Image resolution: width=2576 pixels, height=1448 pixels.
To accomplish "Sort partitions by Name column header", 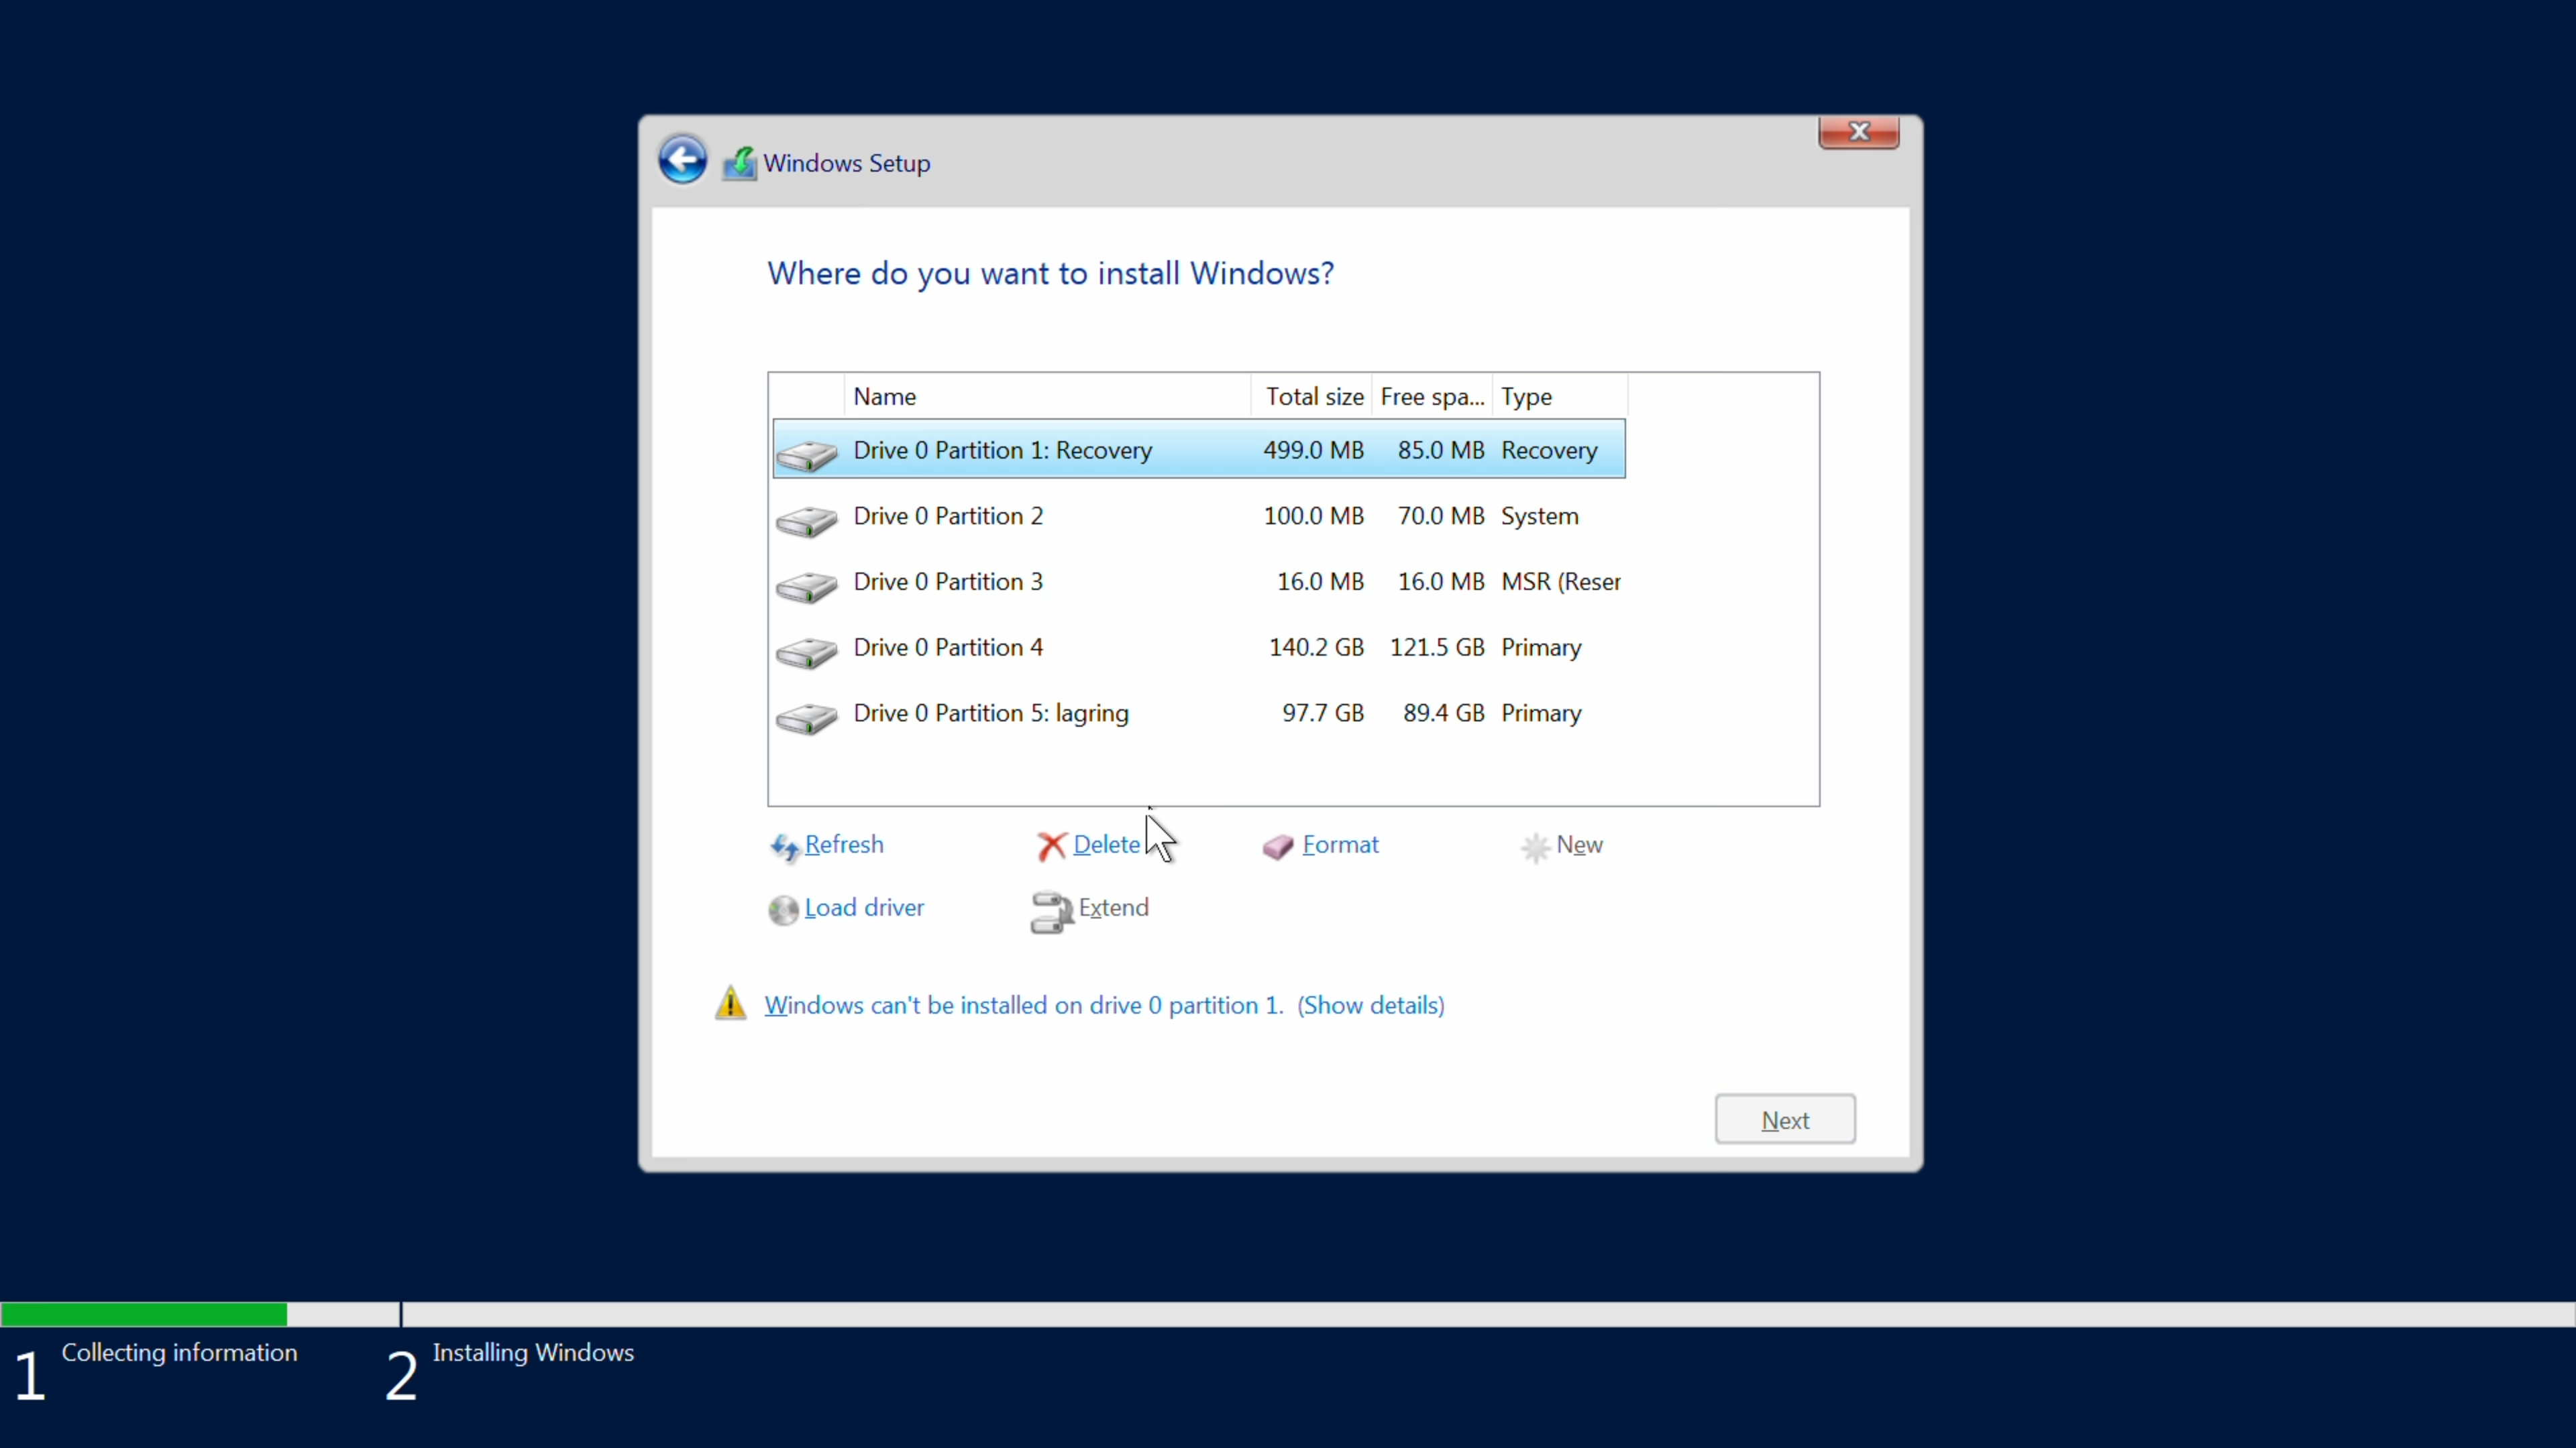I will pyautogui.click(x=1047, y=397).
